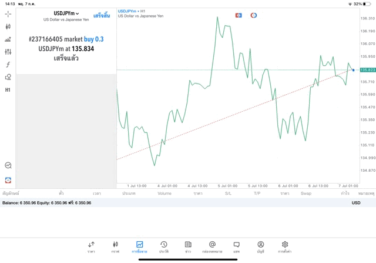Click the blue current price dot on chart

tap(353, 70)
